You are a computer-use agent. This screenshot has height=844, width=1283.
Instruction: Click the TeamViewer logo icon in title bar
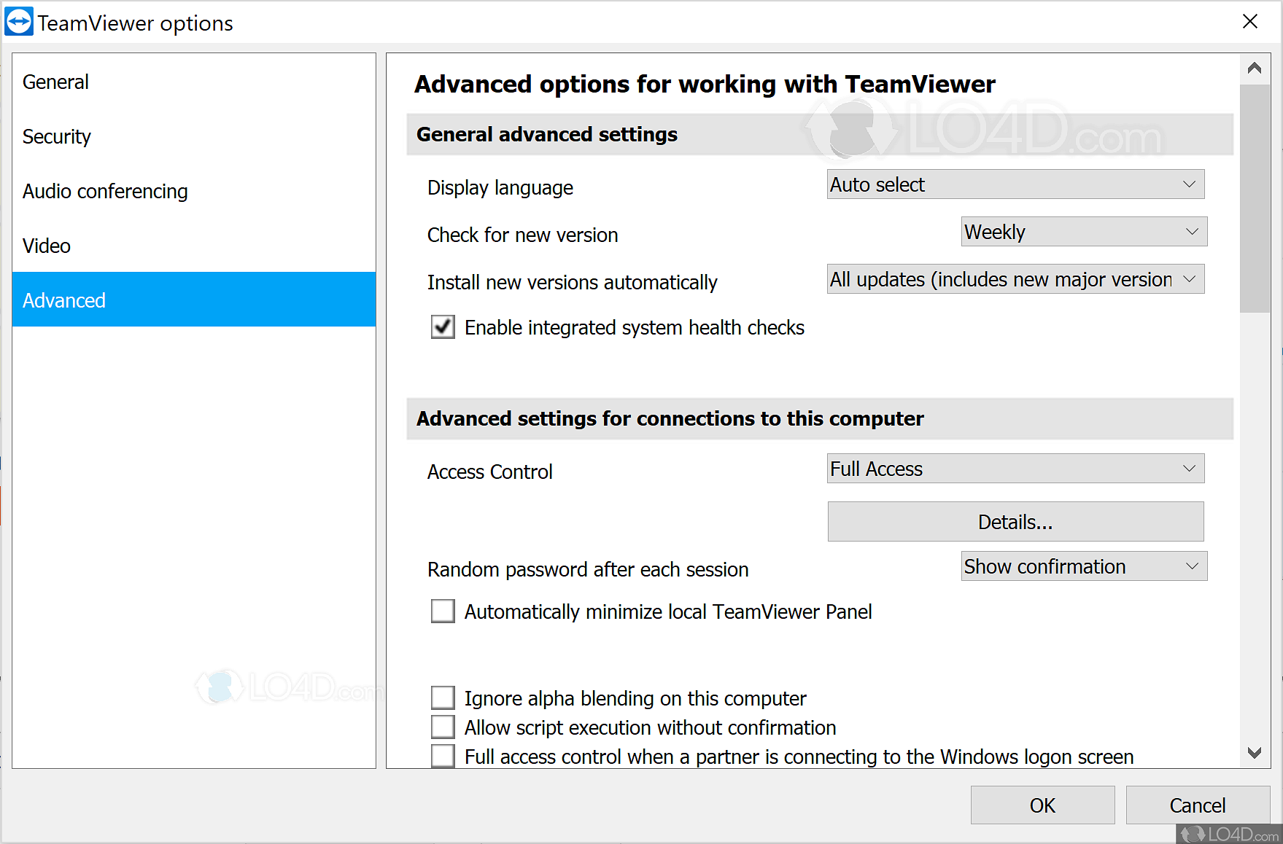(20, 21)
